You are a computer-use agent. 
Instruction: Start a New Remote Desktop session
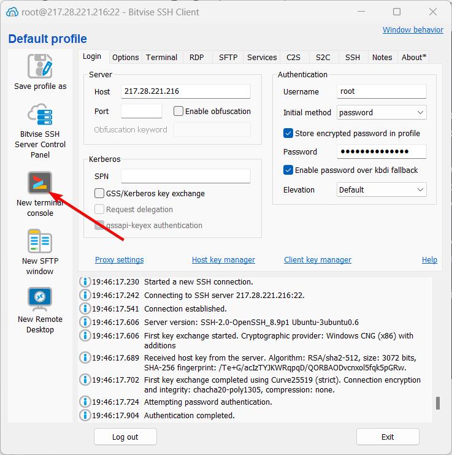coord(40,299)
